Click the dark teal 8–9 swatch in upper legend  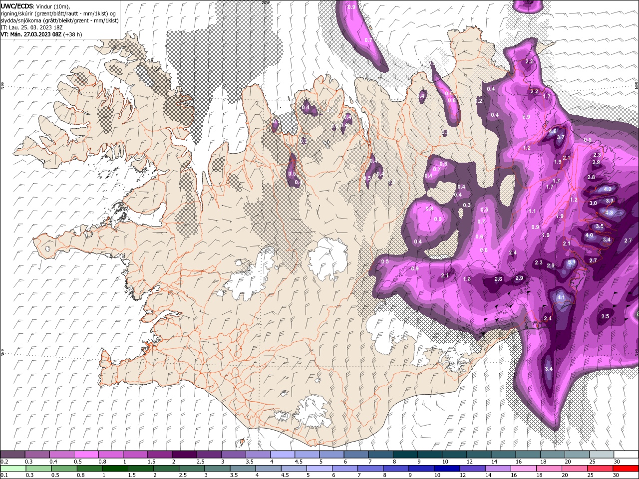pos(405,455)
